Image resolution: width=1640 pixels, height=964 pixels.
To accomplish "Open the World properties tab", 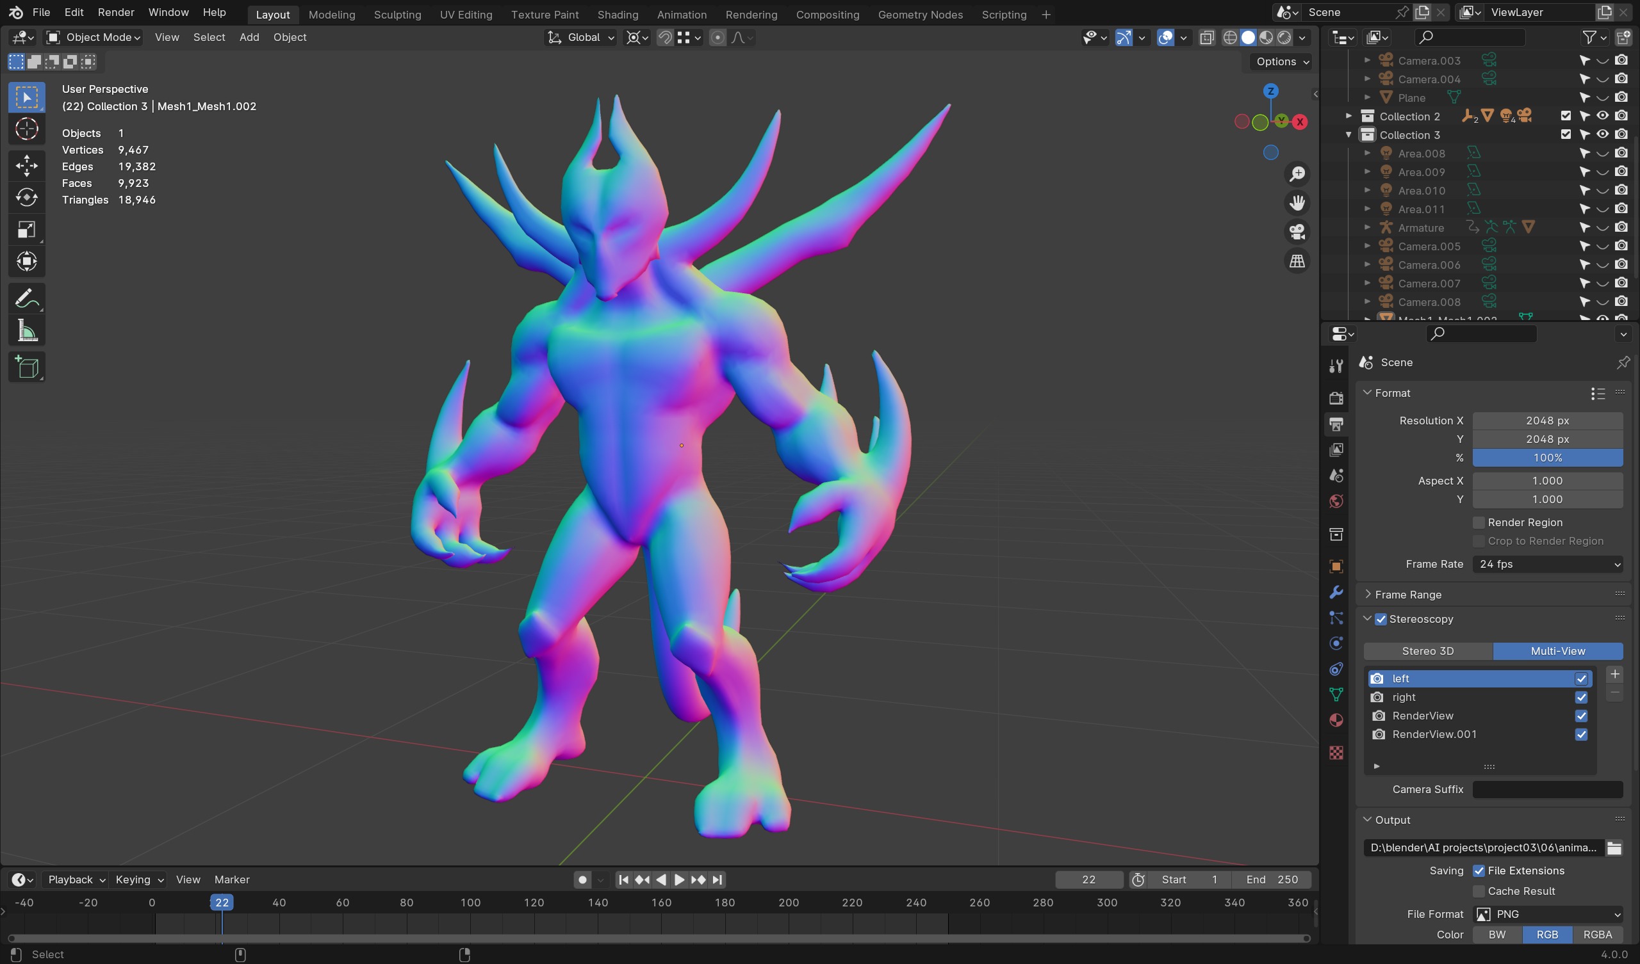I will (1336, 501).
